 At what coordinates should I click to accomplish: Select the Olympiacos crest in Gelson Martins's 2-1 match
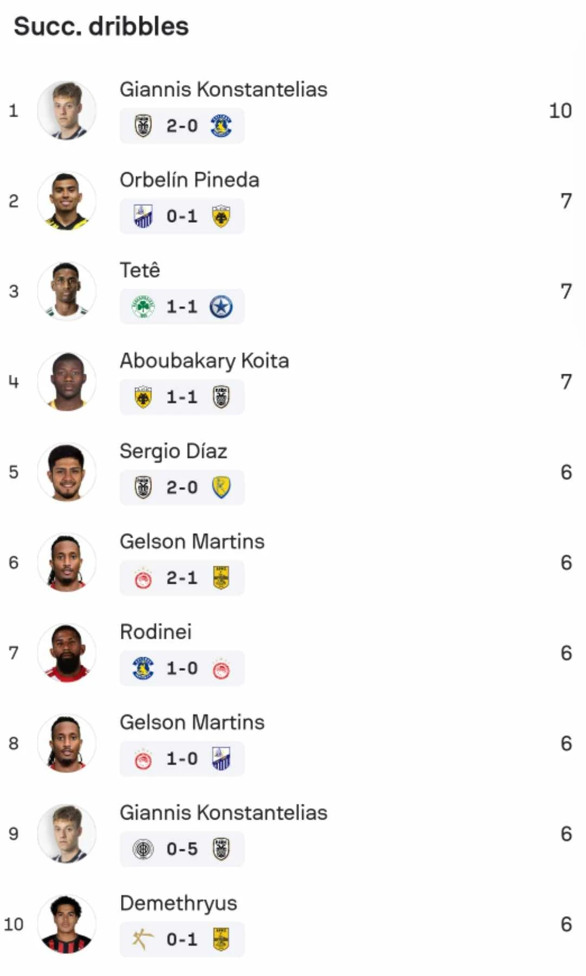(x=144, y=577)
